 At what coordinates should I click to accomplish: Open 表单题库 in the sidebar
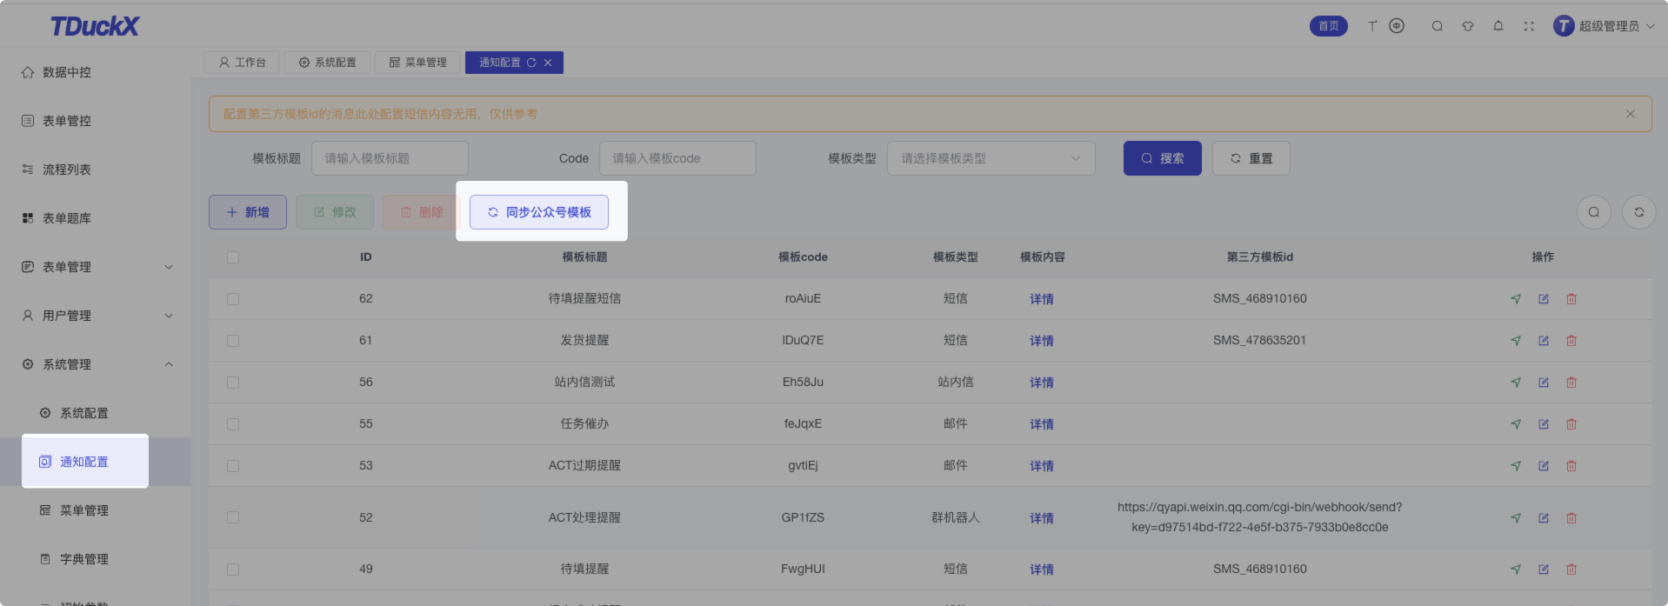coord(96,218)
